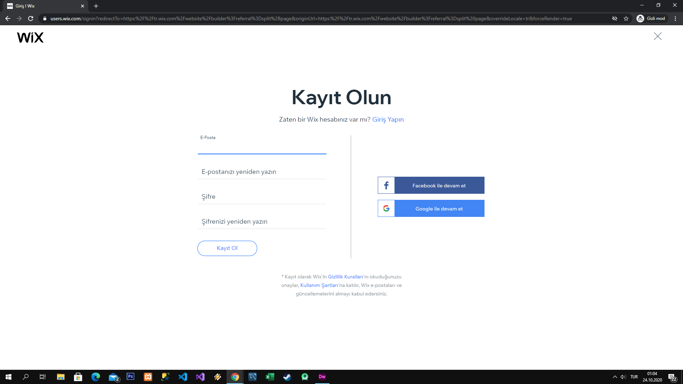The height and width of the screenshot is (384, 683).
Task: Click the Gizli mod incognito button
Action: point(651,18)
